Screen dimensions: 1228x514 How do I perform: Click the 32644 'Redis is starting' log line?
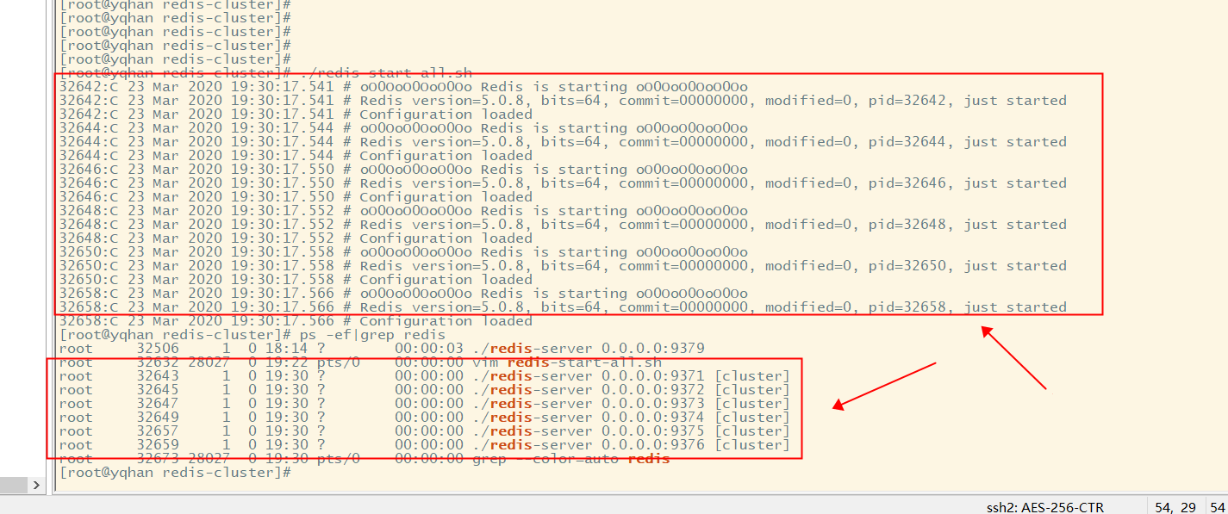pos(403,128)
